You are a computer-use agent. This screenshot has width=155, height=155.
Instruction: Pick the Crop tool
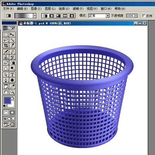6,45
